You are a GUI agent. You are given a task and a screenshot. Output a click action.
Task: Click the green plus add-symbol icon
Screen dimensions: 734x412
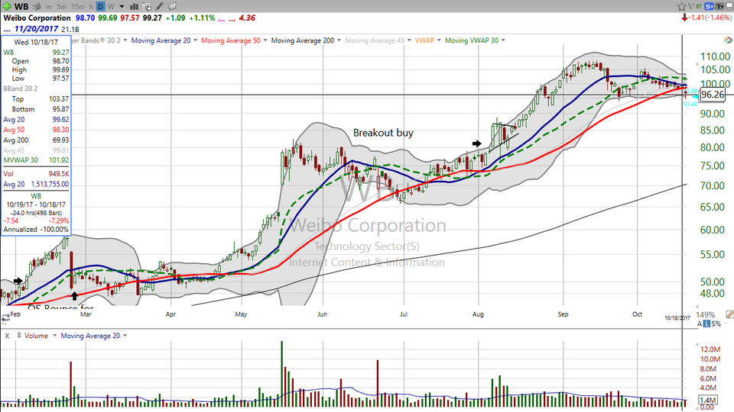(7, 7)
